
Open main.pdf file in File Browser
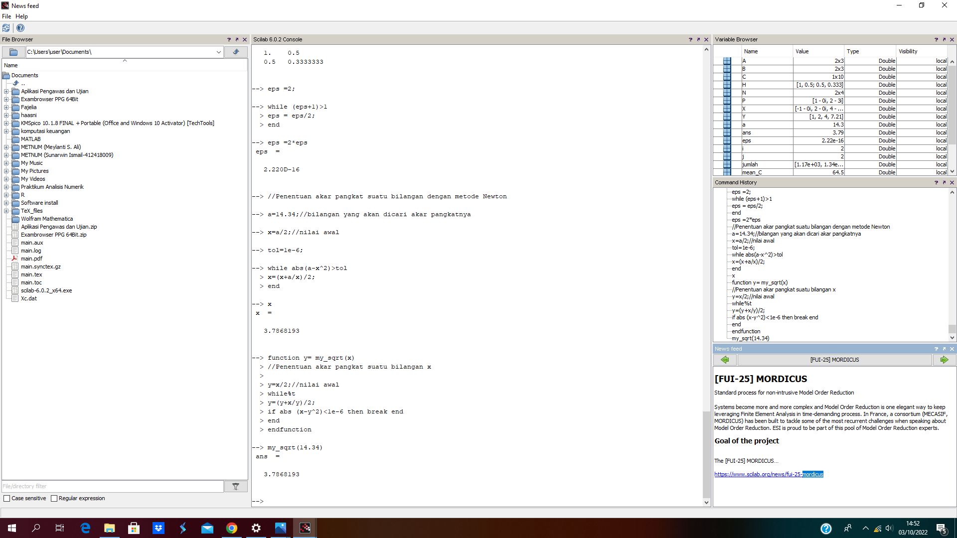tap(31, 259)
